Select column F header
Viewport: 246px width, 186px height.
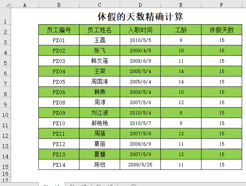(x=221, y=4)
